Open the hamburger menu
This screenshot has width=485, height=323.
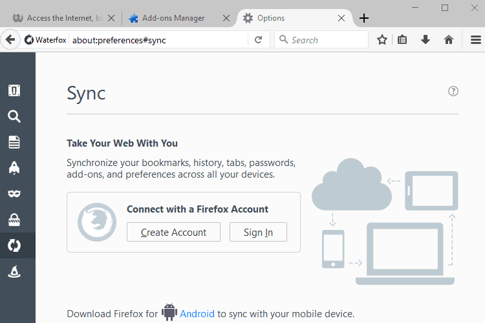pyautogui.click(x=476, y=40)
